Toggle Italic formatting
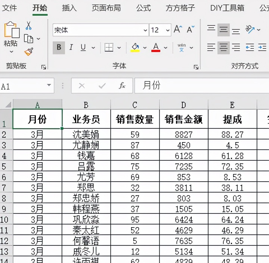Image resolution: width=269 pixels, height=263 pixels. coord(71,47)
